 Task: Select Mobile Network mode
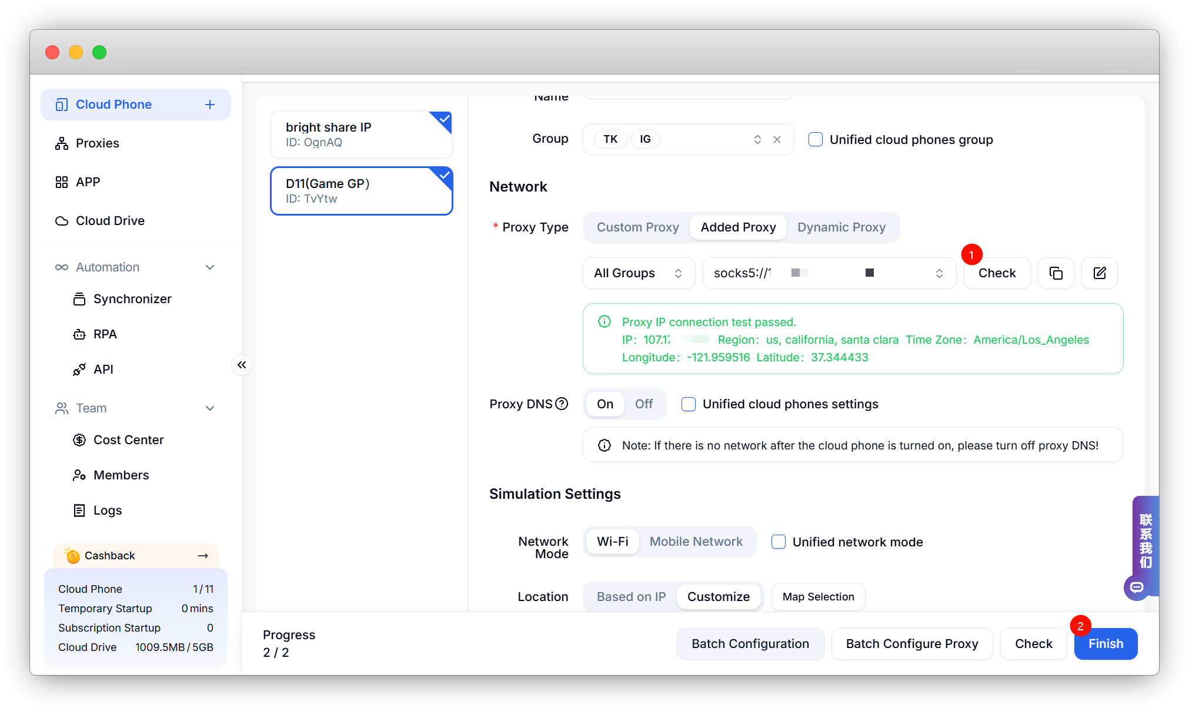click(696, 542)
